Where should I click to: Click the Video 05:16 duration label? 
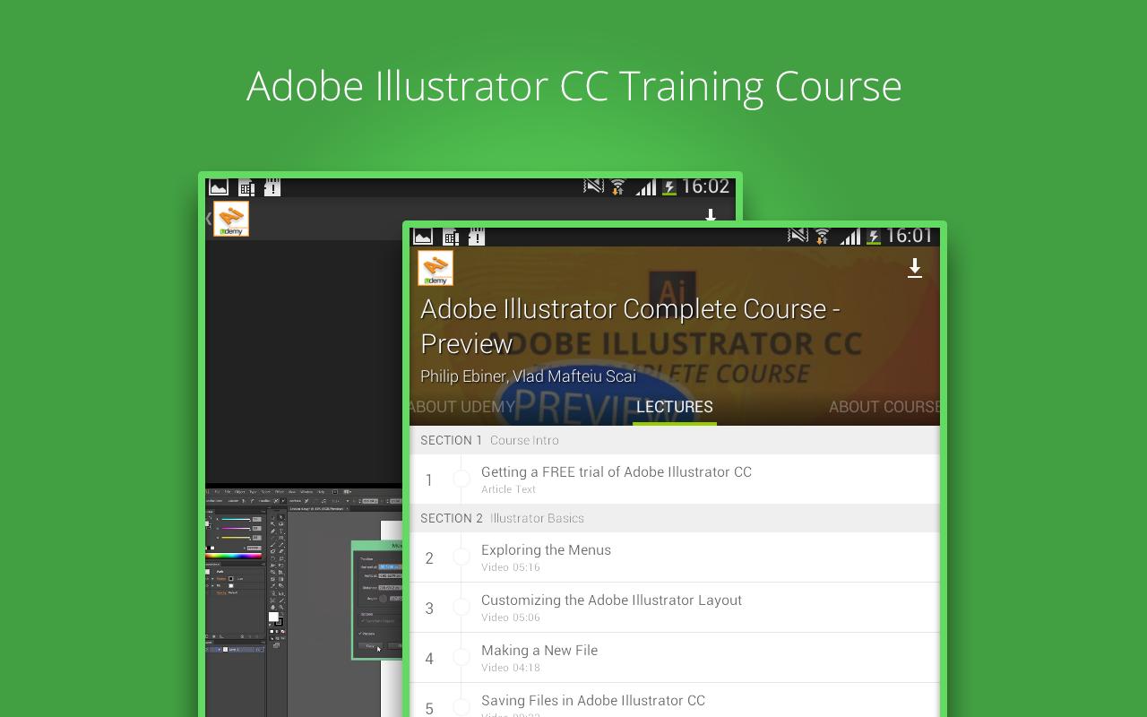(x=511, y=567)
